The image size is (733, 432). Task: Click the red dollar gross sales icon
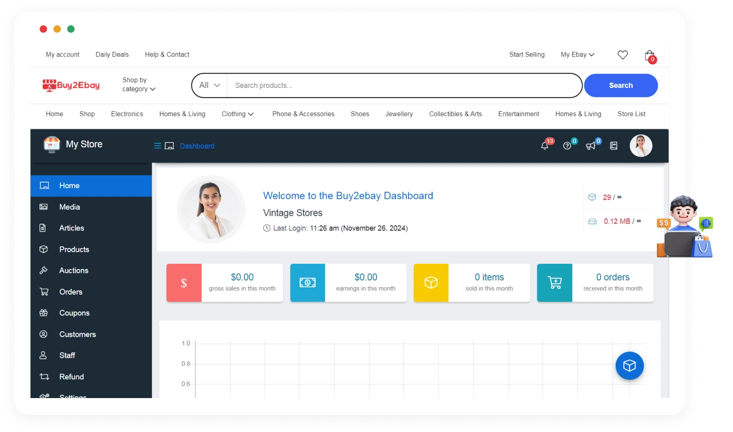184,283
